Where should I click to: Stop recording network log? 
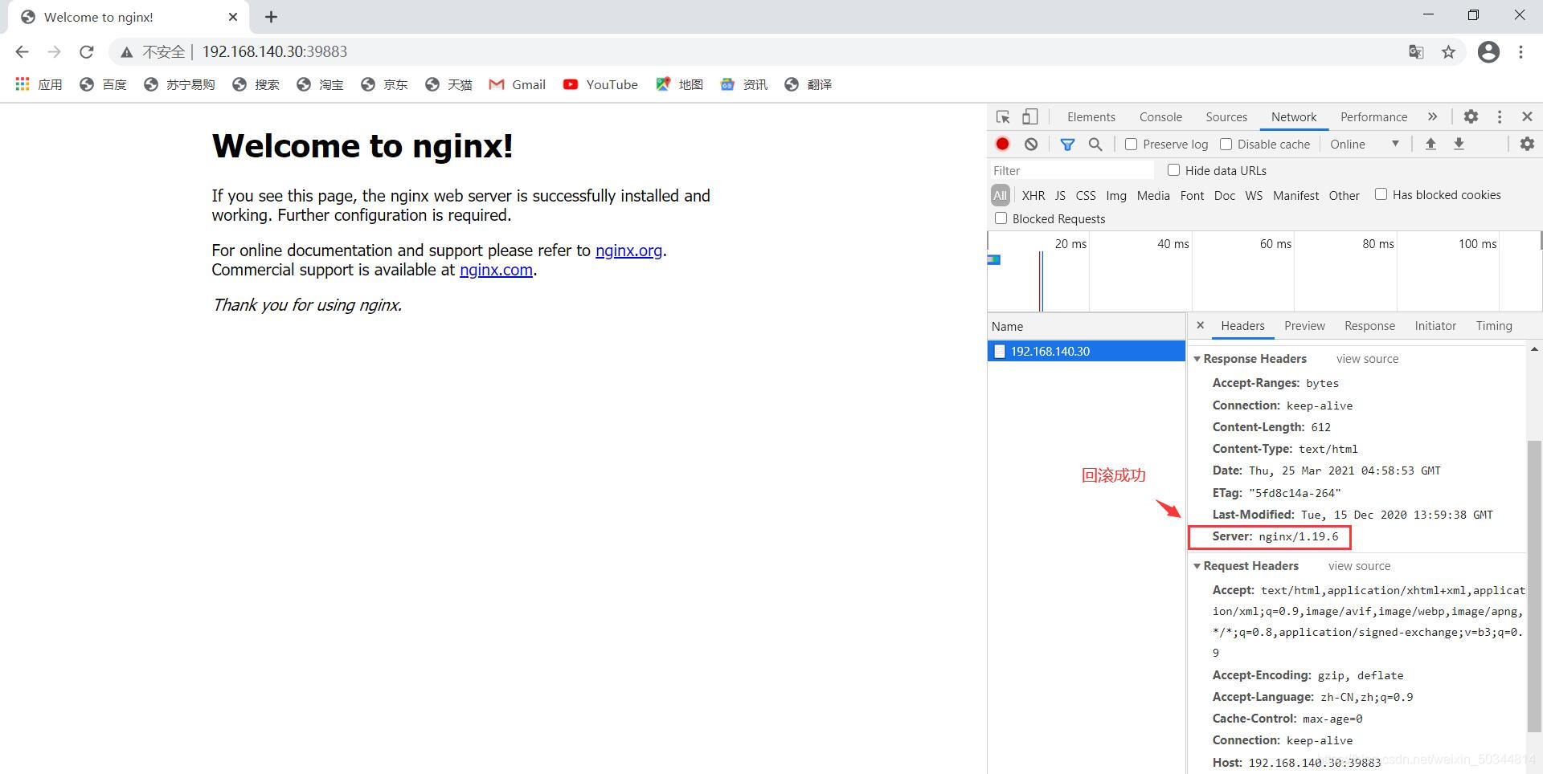tap(1002, 145)
